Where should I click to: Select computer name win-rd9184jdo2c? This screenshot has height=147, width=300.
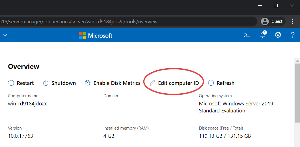(28, 104)
